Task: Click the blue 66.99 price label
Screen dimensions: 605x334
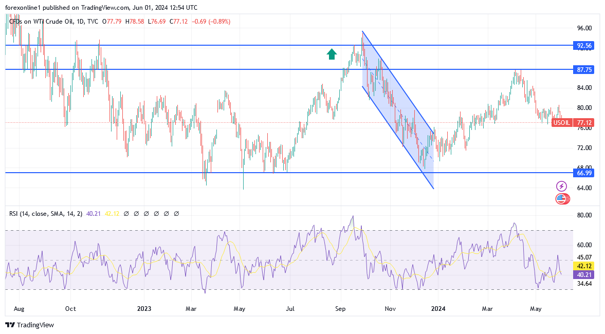Action: (584, 173)
